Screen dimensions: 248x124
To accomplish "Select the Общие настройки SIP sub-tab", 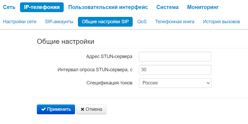I will 105,22.
